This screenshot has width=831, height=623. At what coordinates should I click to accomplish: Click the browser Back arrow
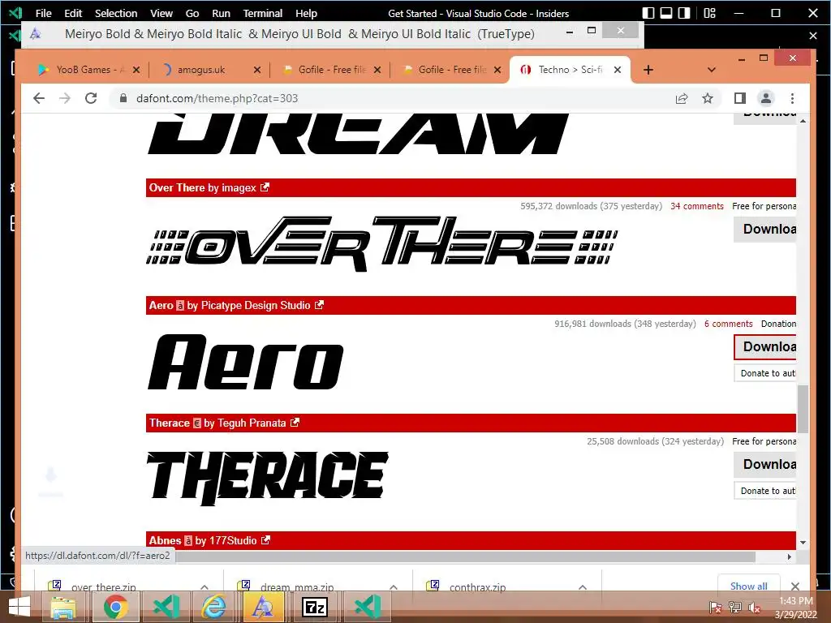pyautogui.click(x=39, y=98)
